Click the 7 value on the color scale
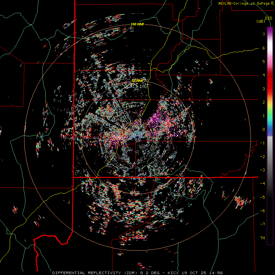This screenshot has width=275, height=275. pyautogui.click(x=264, y=34)
